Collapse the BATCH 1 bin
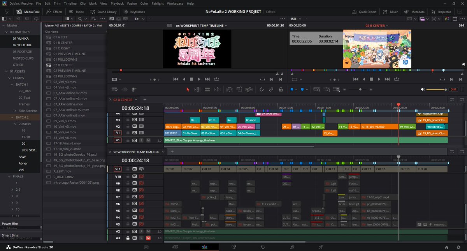467x251 pixels. coord(11,84)
